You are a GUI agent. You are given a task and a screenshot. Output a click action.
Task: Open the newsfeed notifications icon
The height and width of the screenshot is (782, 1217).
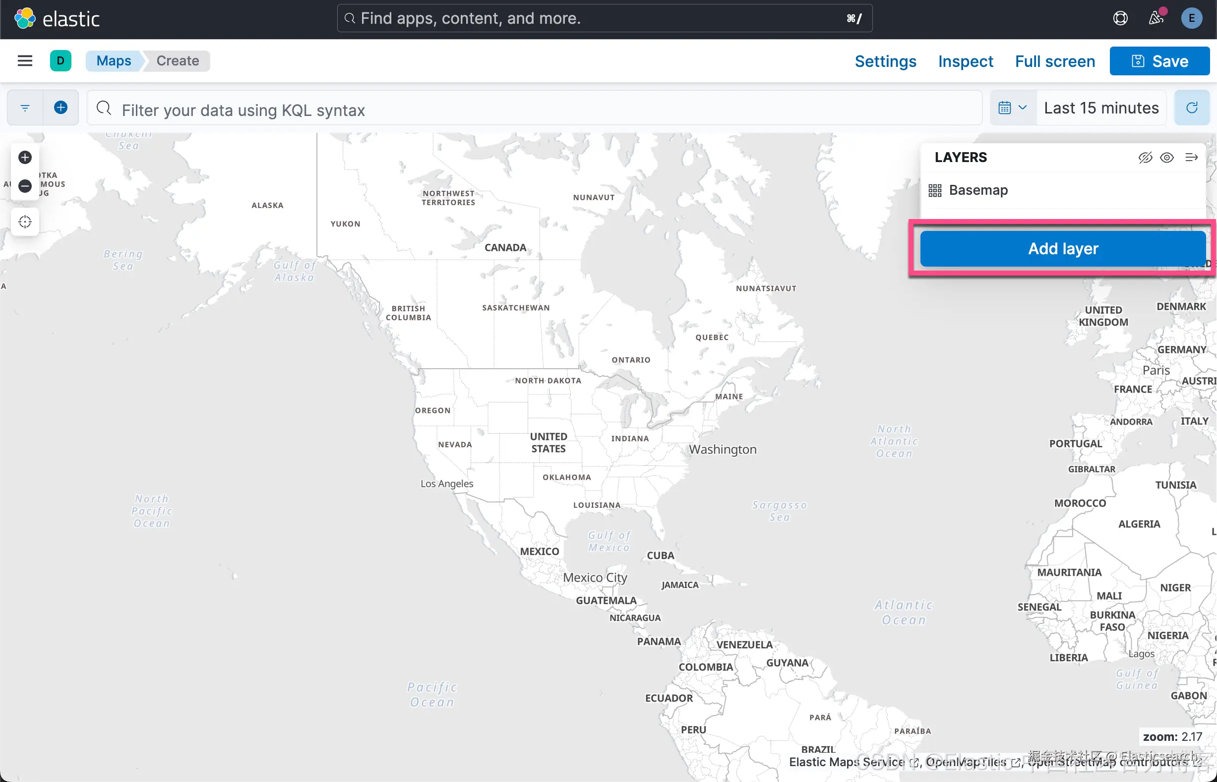[1156, 19]
